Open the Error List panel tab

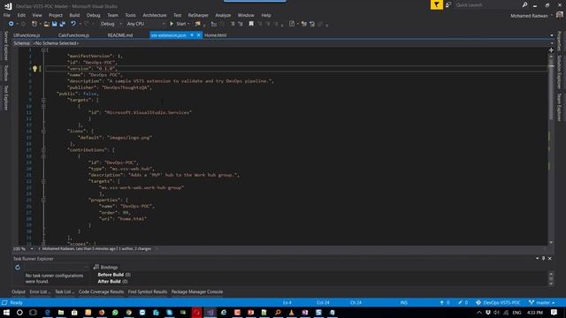point(40,291)
